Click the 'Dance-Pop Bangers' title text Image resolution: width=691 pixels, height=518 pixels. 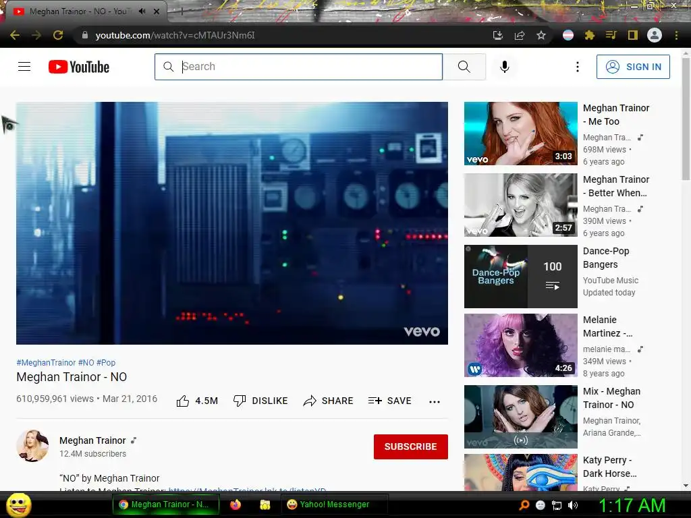click(x=606, y=258)
